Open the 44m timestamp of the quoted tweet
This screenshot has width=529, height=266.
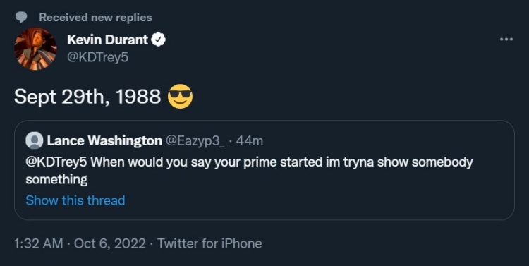point(249,141)
